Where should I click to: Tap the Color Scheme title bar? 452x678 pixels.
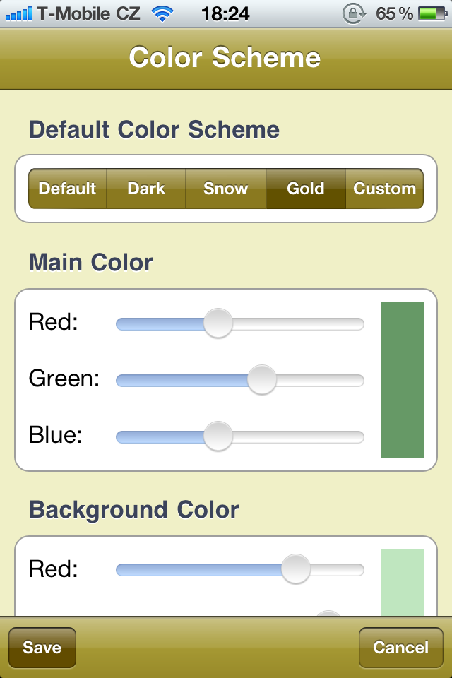pos(225,58)
